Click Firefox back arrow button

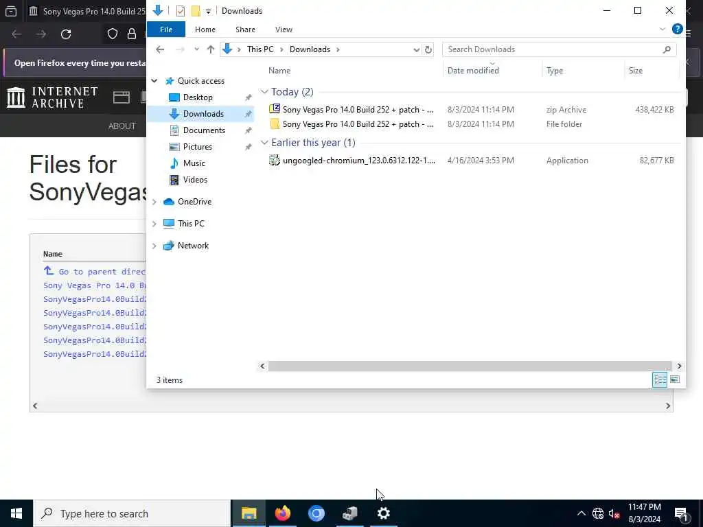click(16, 34)
